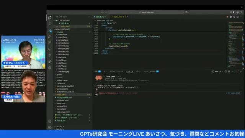Open the Customize Layout button in title bar
This screenshot has width=245, height=138.
[230, 12]
